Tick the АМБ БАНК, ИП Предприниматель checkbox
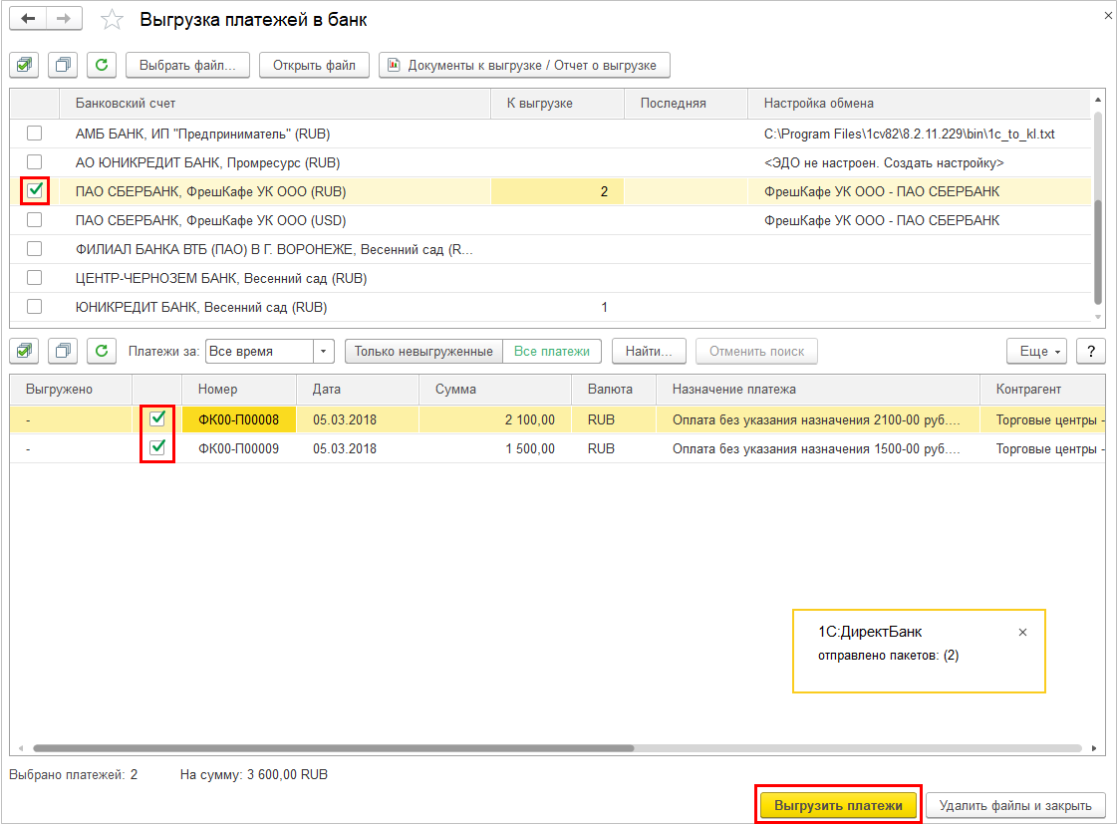This screenshot has width=1117, height=824. 34,134
